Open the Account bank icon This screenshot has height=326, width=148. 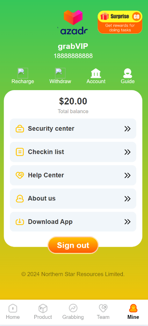[x=96, y=73]
